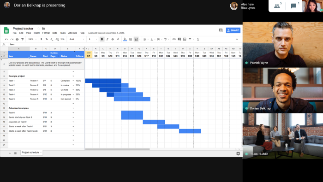The width and height of the screenshot is (323, 182).
Task: Open the meeting chat icon
Action: [293, 6]
